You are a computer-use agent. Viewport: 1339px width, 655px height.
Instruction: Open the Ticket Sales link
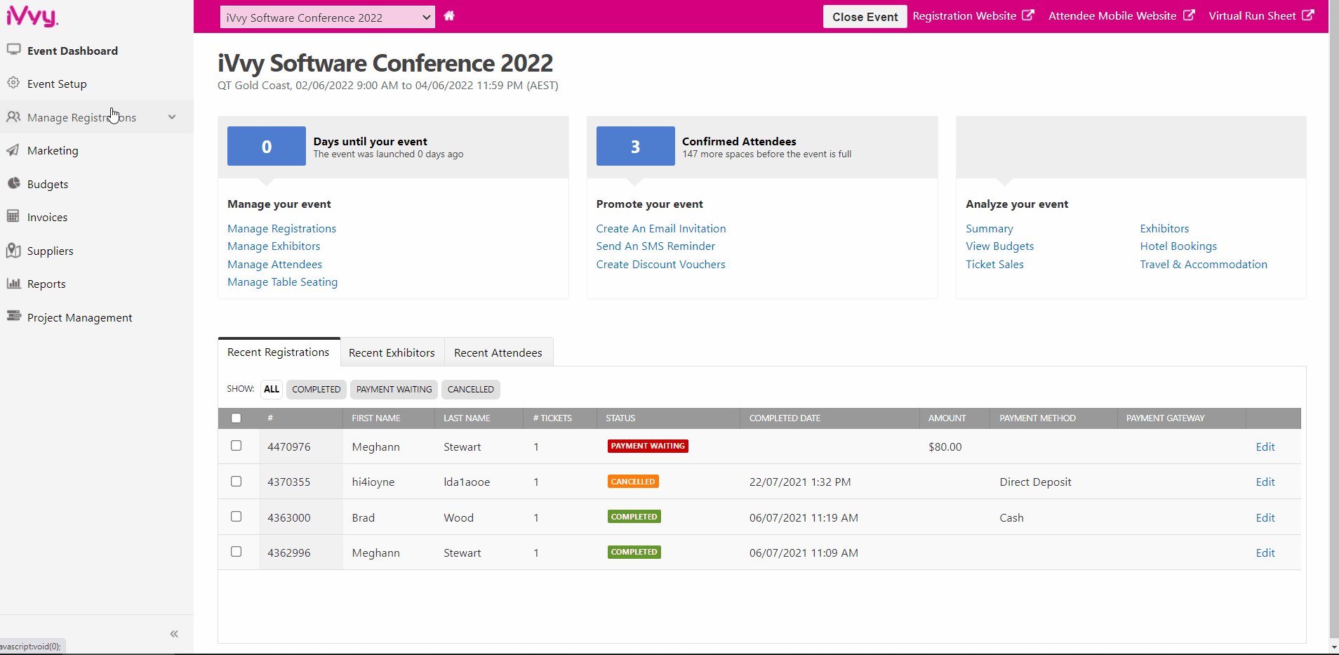994,265
